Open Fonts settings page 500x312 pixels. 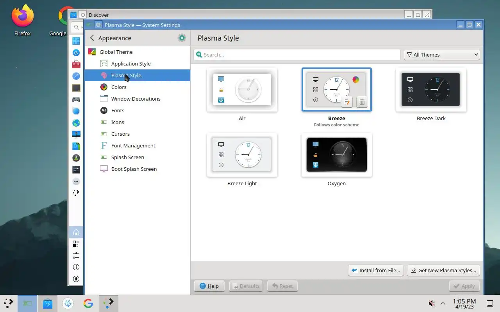[x=137, y=110]
